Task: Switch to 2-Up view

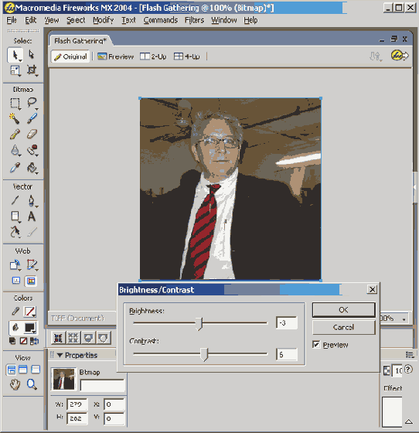Action: [x=153, y=56]
